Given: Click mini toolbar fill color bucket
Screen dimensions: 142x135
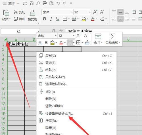Looking at the screenshot, I should click(53, 43).
